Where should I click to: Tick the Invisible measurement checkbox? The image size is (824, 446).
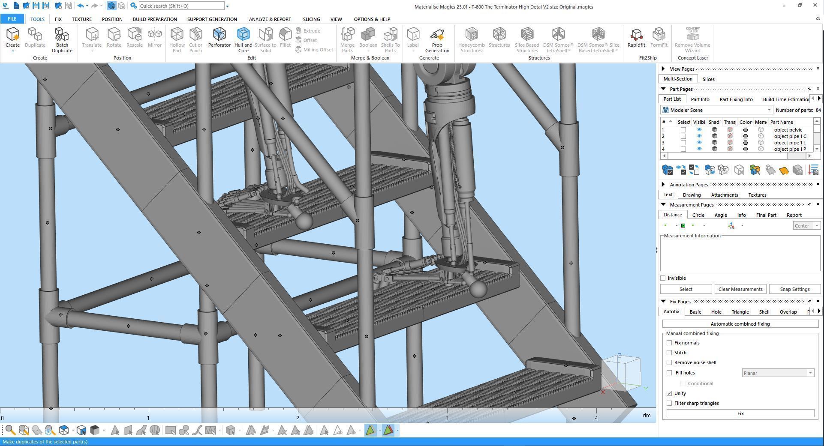(663, 278)
